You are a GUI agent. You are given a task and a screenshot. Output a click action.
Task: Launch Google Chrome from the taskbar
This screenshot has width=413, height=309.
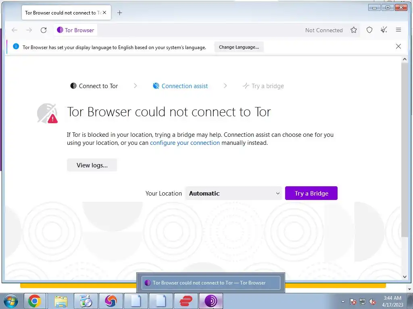click(x=35, y=301)
